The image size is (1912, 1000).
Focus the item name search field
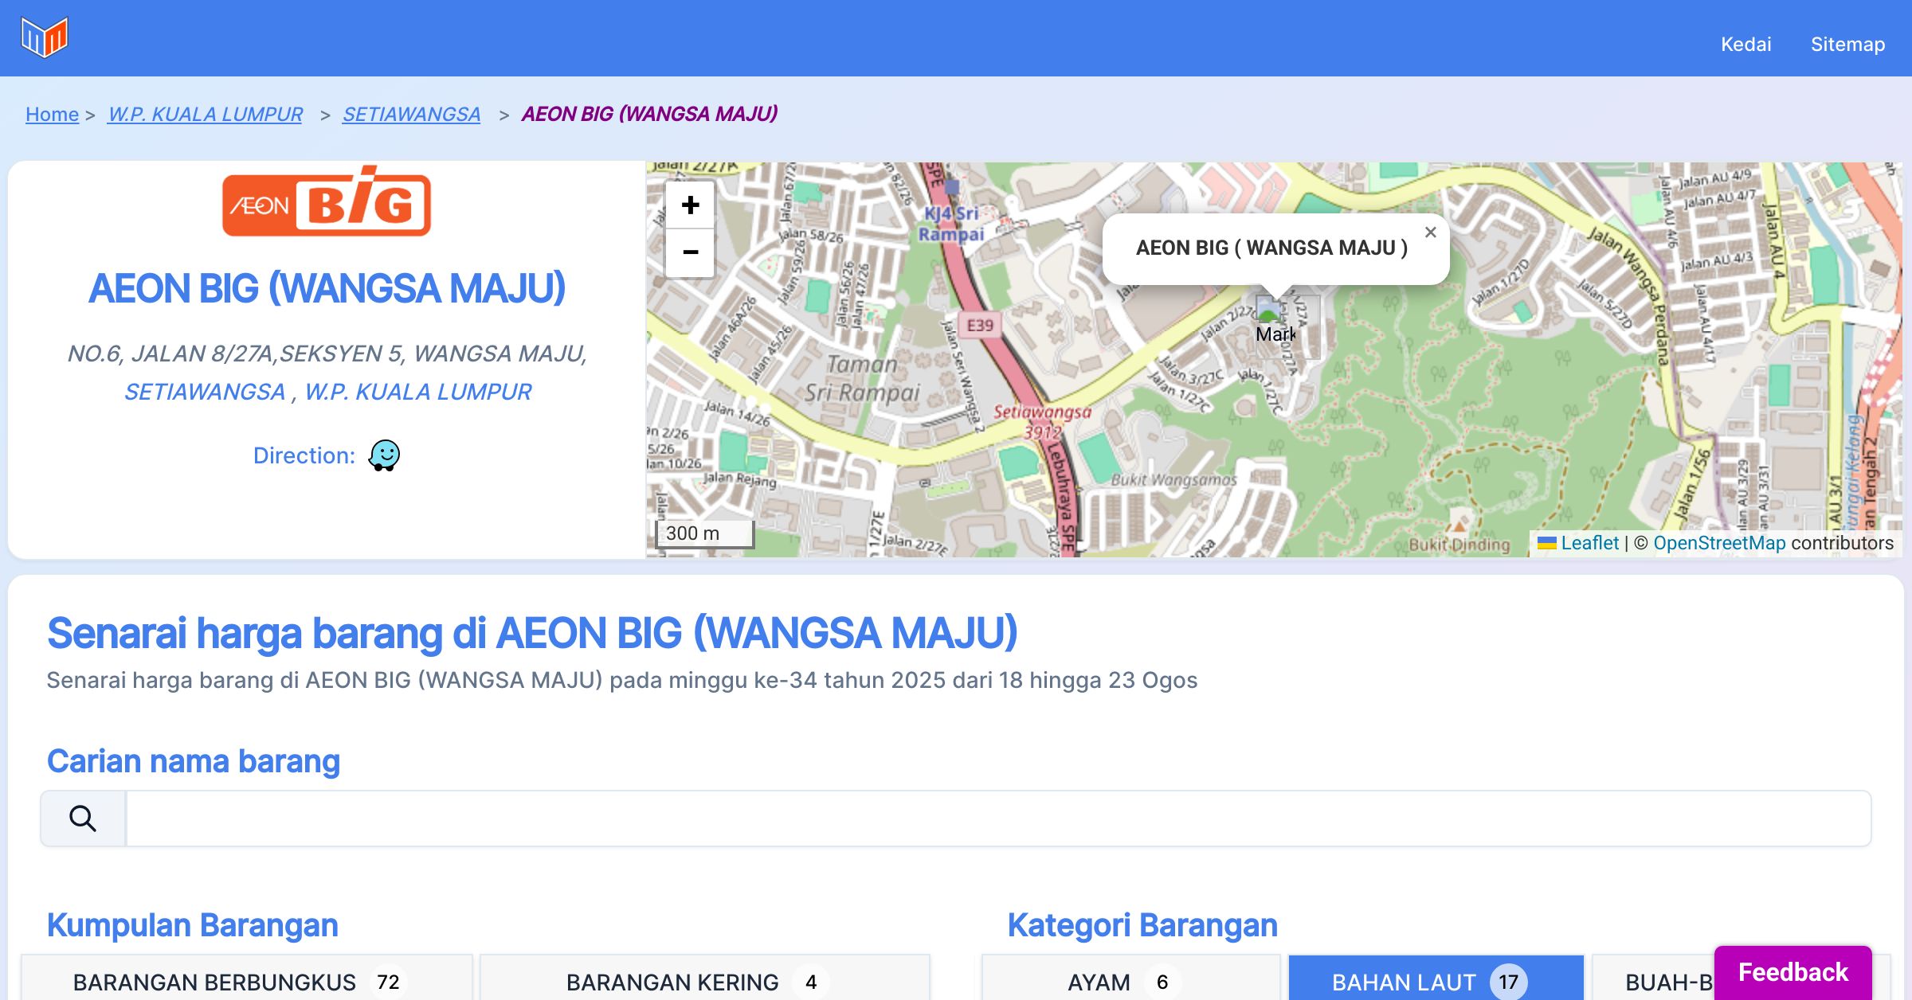pyautogui.click(x=997, y=818)
